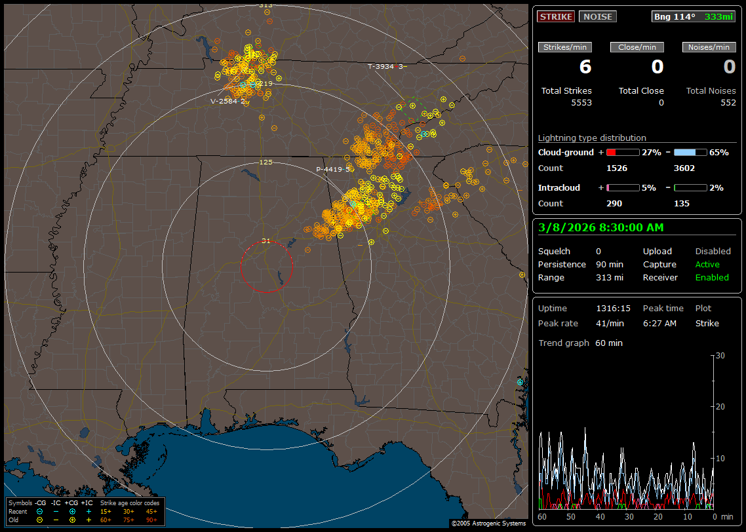Select the Bng 114° 333mi readout

[693, 16]
